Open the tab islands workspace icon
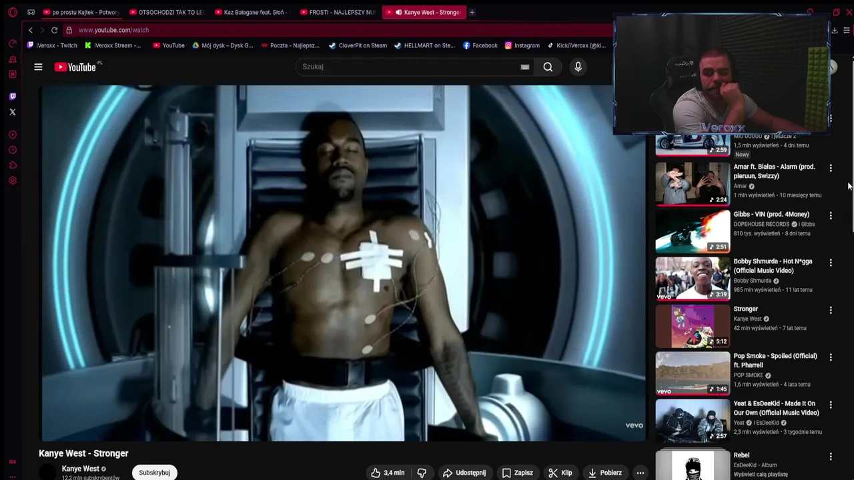The image size is (854, 480). point(31,12)
